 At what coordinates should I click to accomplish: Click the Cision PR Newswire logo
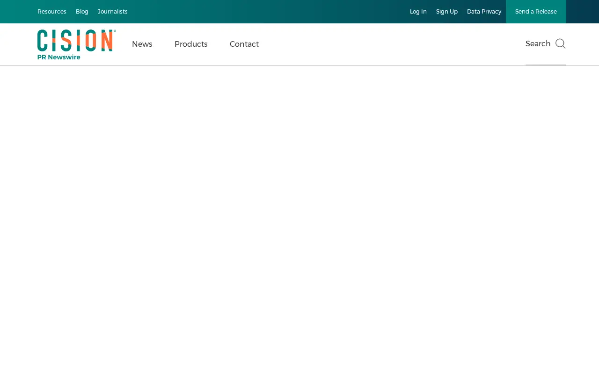(77, 44)
